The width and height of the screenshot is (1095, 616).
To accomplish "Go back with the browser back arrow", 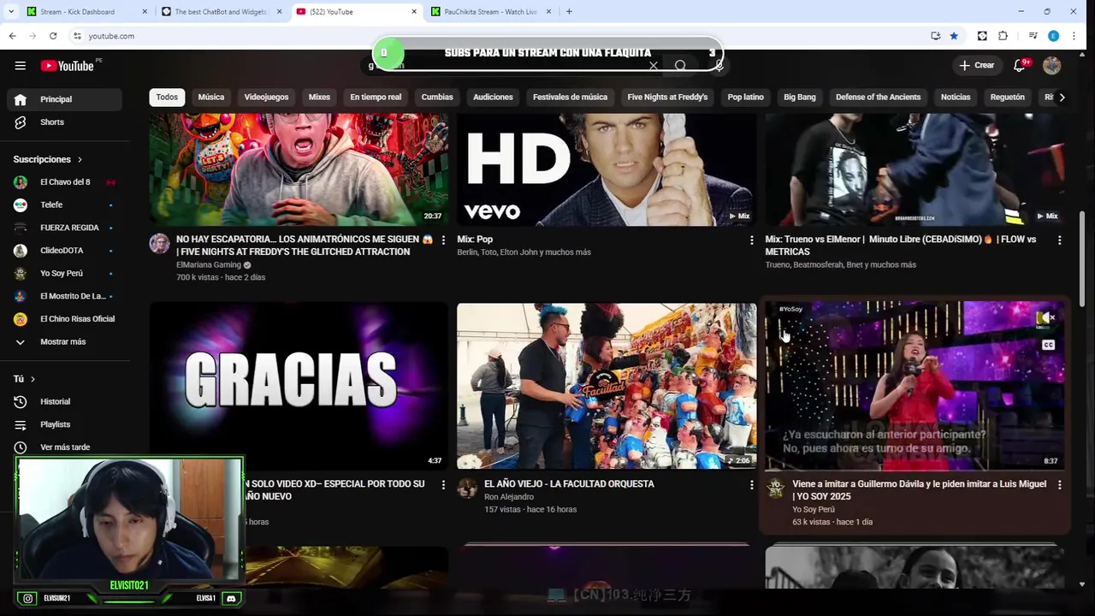I will (12, 36).
